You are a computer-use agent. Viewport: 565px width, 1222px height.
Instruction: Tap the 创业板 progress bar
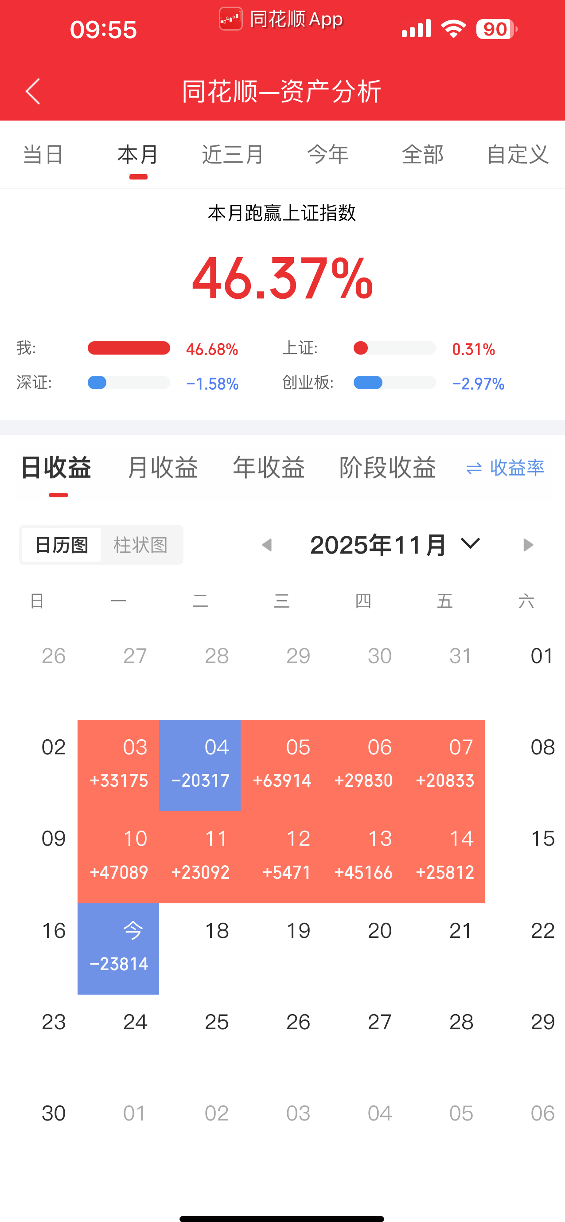(394, 383)
